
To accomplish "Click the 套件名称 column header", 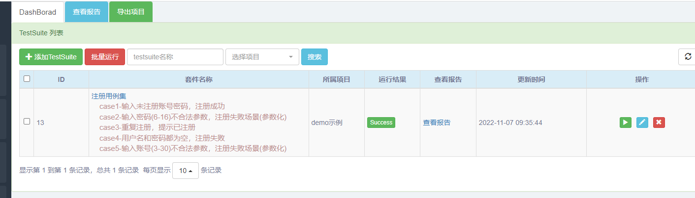I will (x=199, y=79).
